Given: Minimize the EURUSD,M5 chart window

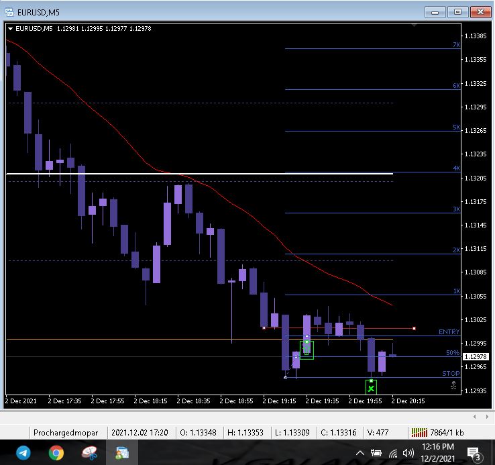Looking at the screenshot, I should [x=435, y=12].
